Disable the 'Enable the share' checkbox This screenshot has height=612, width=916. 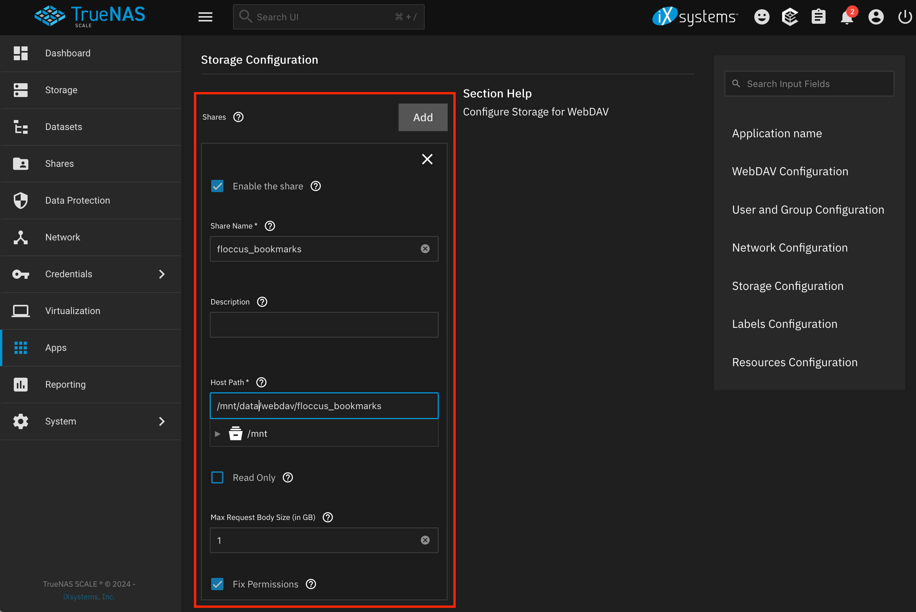click(217, 186)
